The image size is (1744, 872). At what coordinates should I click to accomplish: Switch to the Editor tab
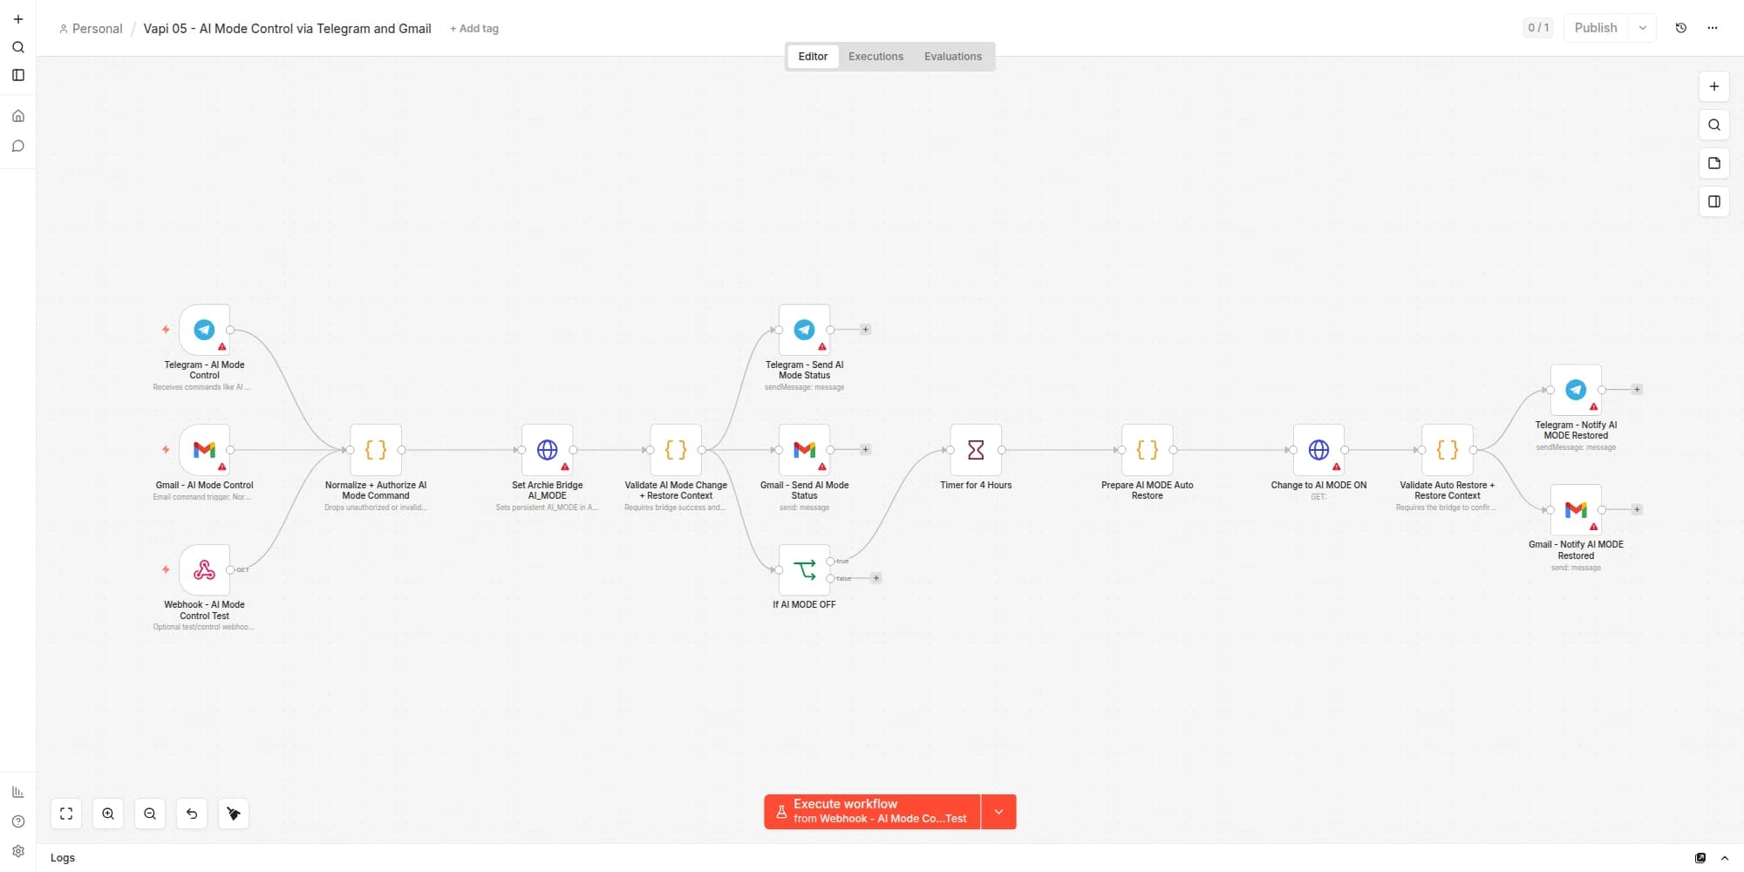813,57
